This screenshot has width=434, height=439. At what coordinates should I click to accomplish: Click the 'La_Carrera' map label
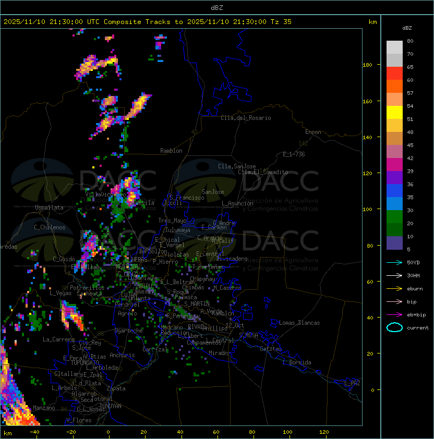click(58, 339)
